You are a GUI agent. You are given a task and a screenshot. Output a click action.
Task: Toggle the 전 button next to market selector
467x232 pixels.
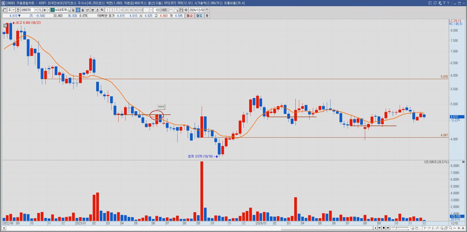[x=18, y=10]
